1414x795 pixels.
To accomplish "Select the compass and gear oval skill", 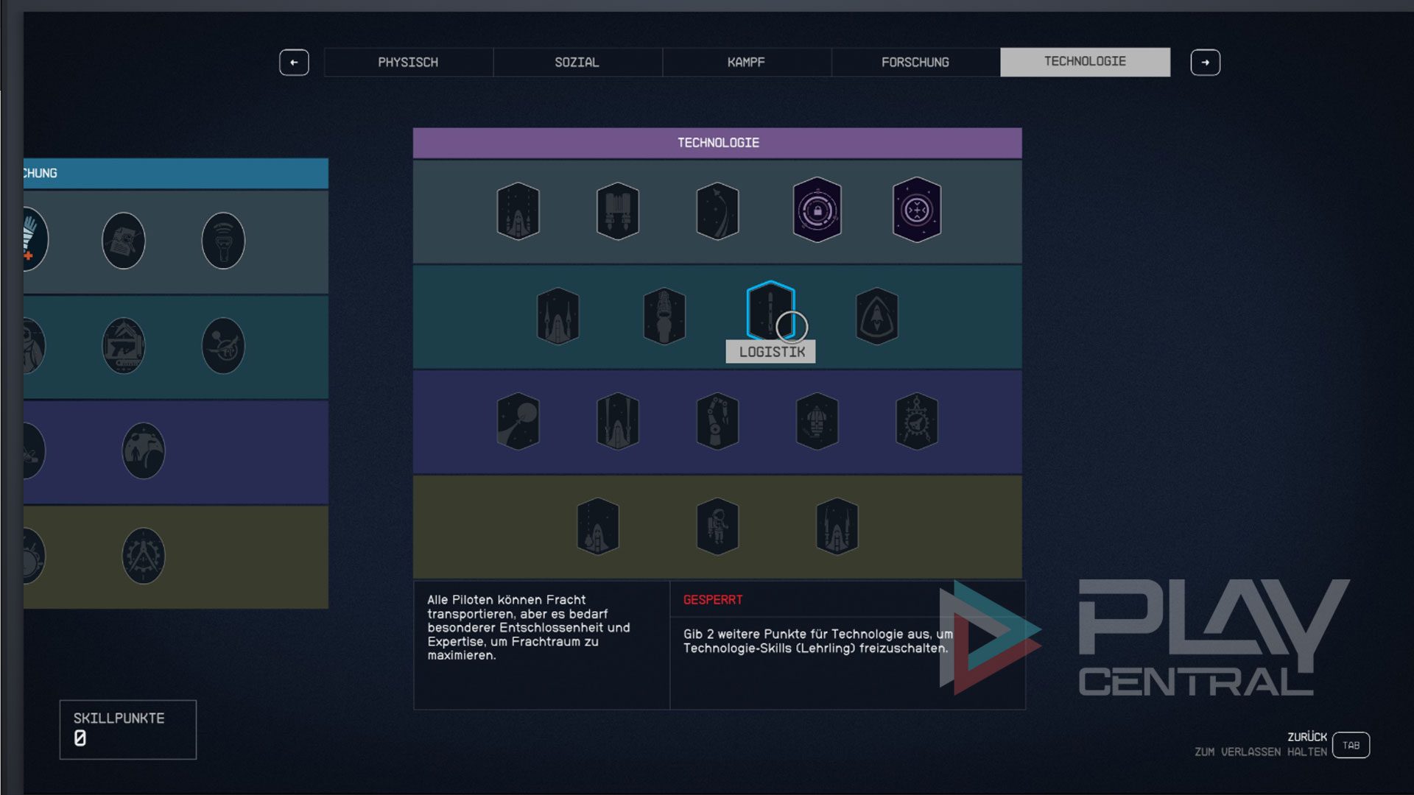I will click(x=143, y=556).
